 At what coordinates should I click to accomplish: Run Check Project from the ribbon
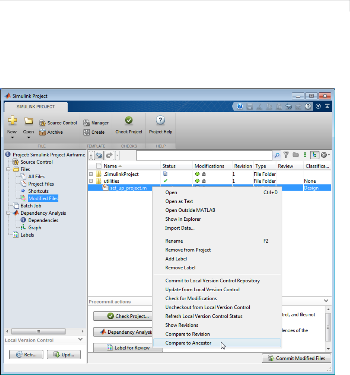coord(129,125)
